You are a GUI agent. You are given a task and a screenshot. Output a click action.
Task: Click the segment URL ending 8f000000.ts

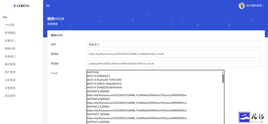click(137, 95)
